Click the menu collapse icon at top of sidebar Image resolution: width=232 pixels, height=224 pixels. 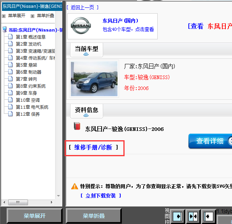coord(32,16)
